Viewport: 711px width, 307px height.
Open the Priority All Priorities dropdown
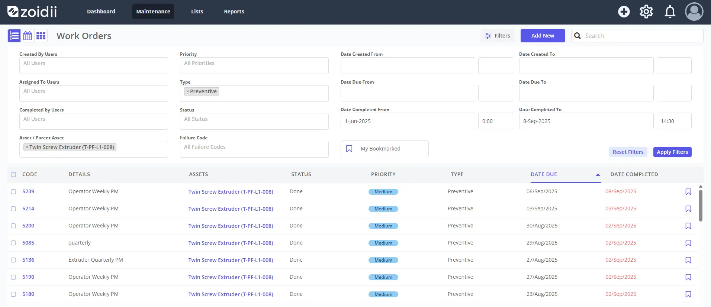(254, 65)
